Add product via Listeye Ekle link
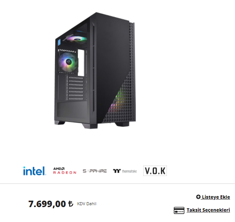235x222 pixels. (216, 197)
